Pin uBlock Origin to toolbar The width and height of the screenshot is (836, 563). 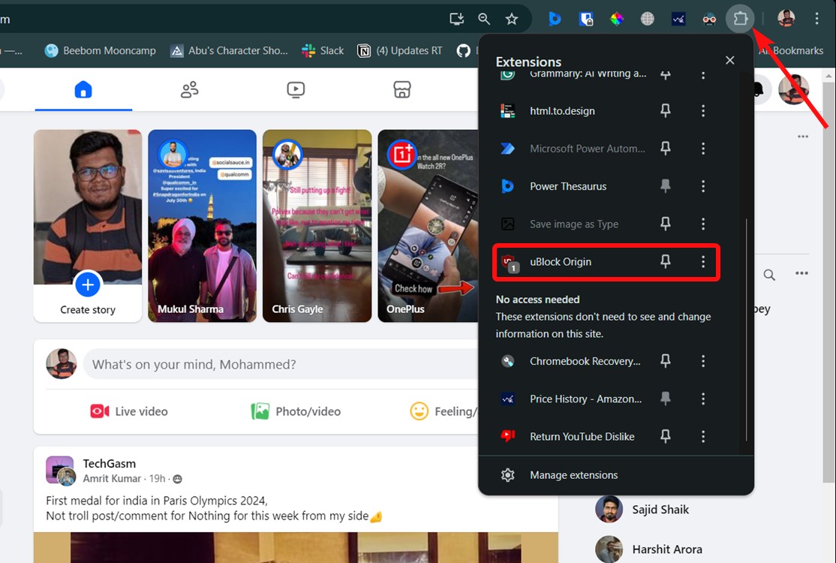pos(665,261)
